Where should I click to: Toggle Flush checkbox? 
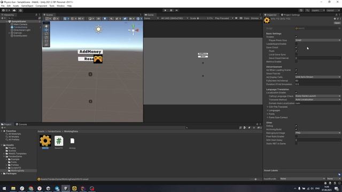[296, 51]
